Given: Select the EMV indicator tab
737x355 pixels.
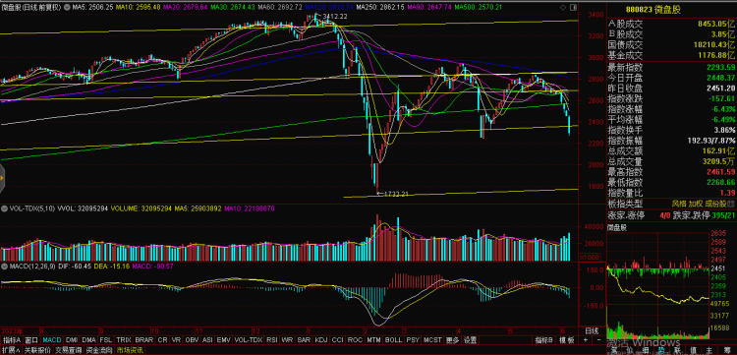Looking at the screenshot, I should pos(224,339).
